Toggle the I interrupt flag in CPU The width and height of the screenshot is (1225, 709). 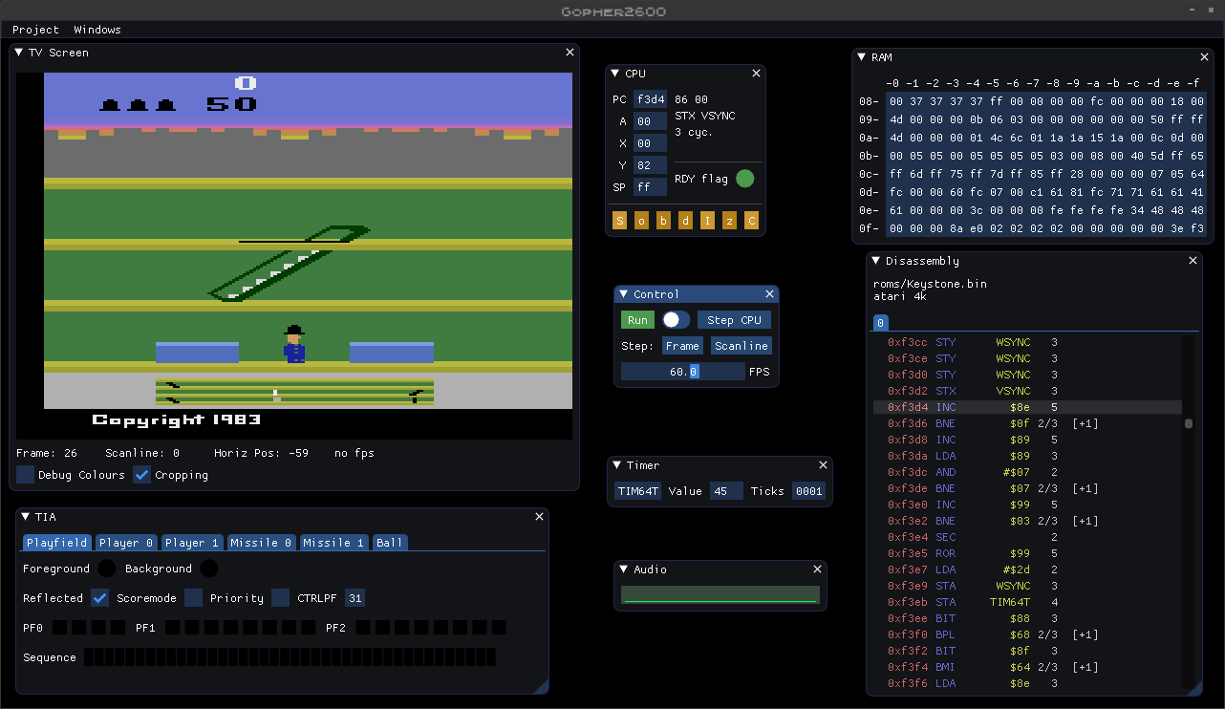[x=707, y=222]
